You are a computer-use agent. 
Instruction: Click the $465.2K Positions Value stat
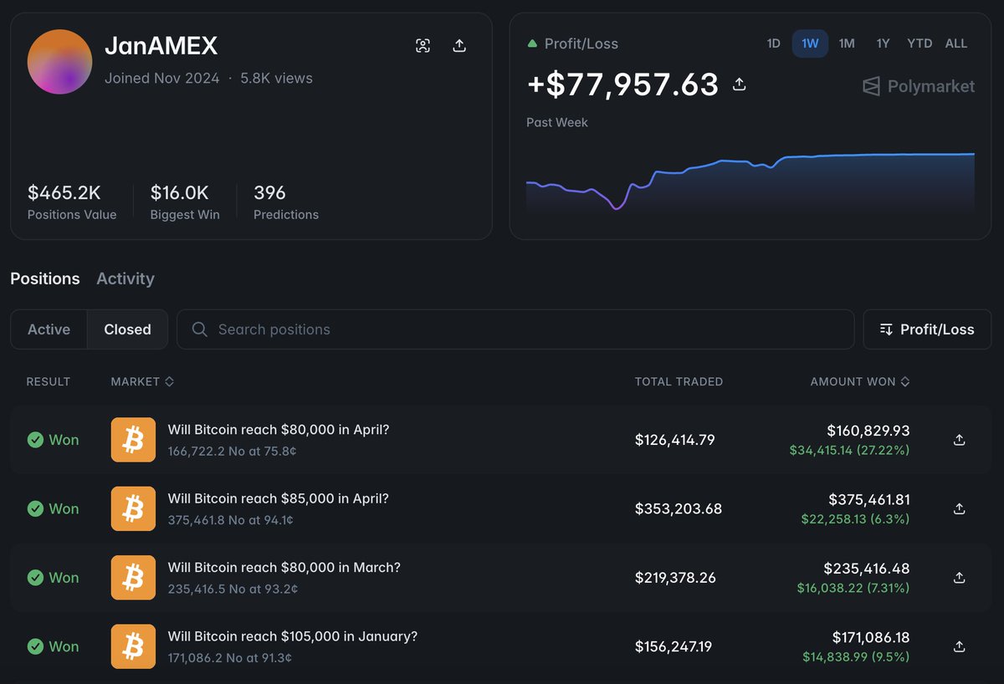72,202
